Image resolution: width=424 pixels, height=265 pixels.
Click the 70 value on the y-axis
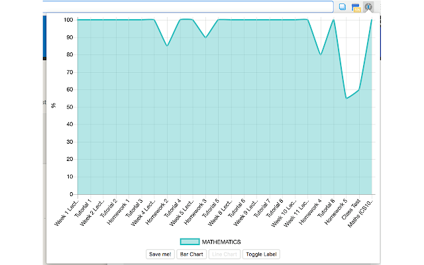70,72
